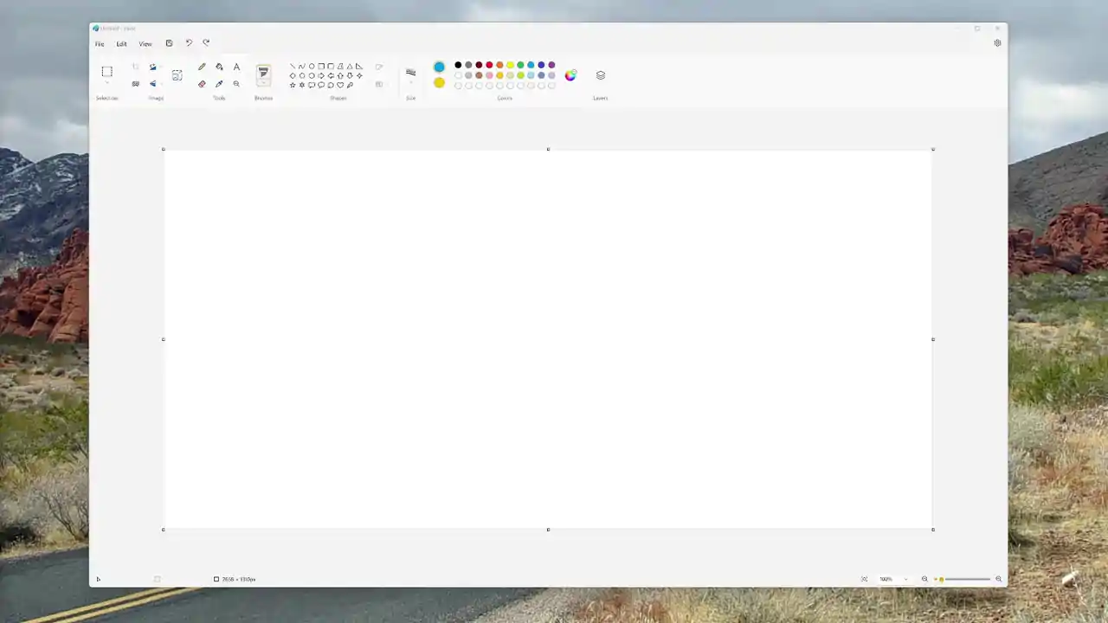Viewport: 1108px width, 623px height.
Task: Select the Color picker eyedropper tool
Action: click(219, 84)
